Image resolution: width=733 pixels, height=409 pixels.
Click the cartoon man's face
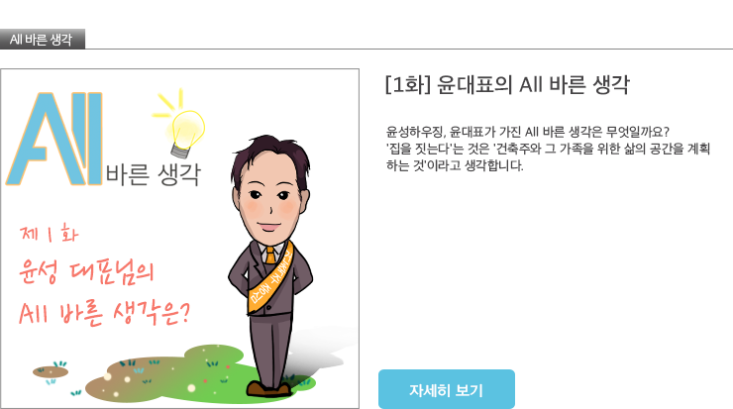[x=269, y=196]
